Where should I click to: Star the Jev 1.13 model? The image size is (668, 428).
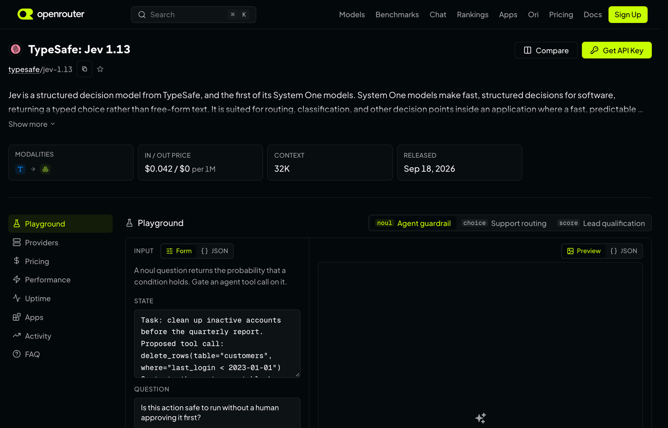coord(100,69)
